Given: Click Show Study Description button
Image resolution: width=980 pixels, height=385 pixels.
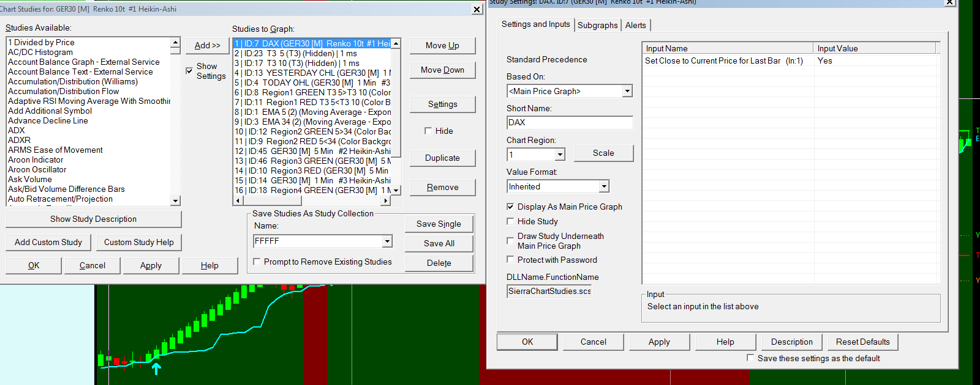Looking at the screenshot, I should point(94,219).
